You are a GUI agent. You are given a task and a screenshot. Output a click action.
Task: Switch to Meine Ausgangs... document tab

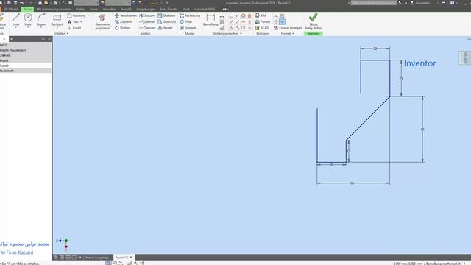(x=98, y=258)
